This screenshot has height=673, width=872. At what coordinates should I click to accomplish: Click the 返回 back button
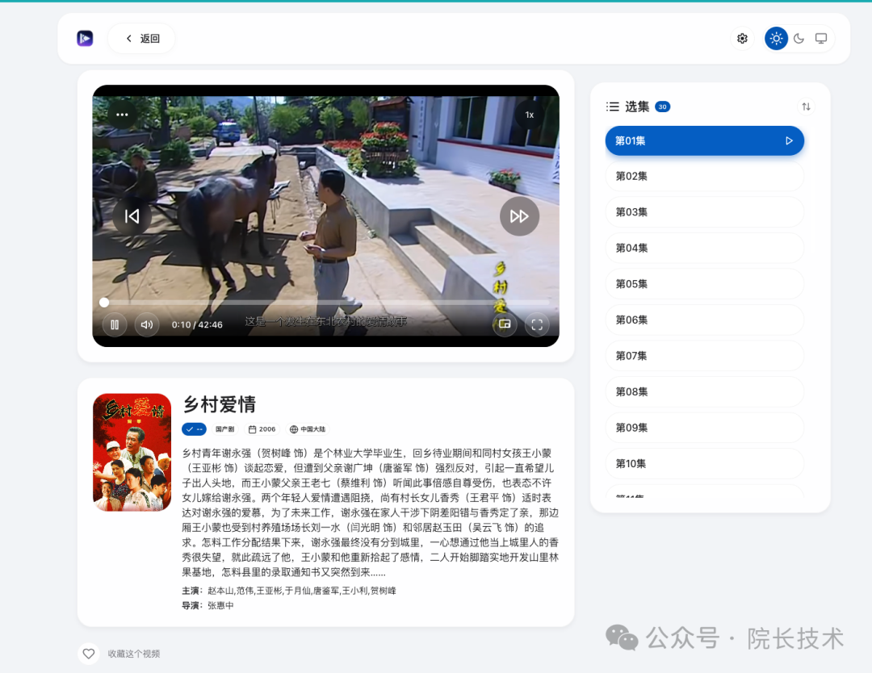pyautogui.click(x=140, y=38)
